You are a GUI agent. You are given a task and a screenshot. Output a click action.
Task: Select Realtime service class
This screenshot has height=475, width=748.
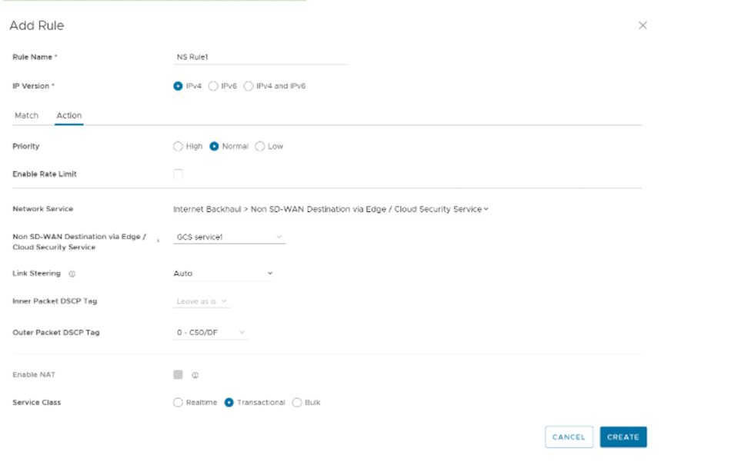(x=178, y=403)
